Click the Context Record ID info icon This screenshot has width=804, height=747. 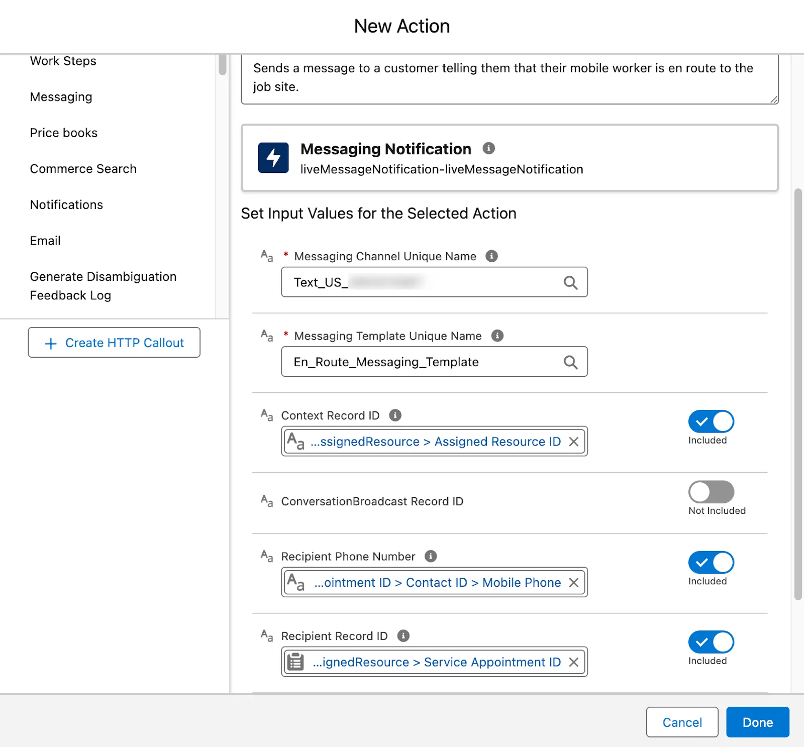coord(395,415)
